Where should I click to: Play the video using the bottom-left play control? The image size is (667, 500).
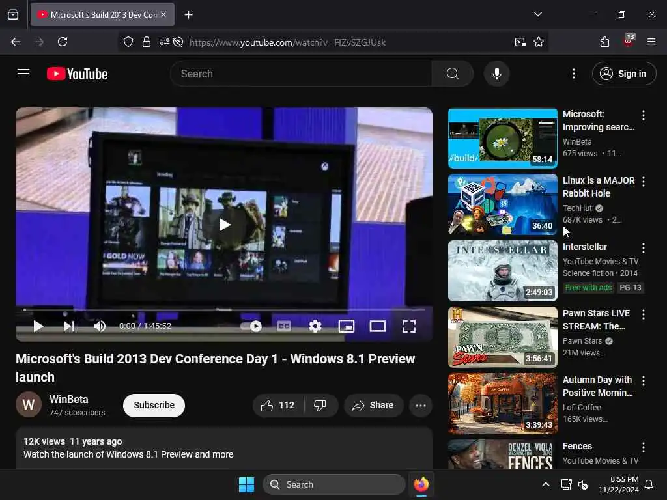[38, 326]
